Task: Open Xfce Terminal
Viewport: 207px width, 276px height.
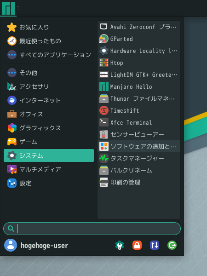Action: [139, 122]
